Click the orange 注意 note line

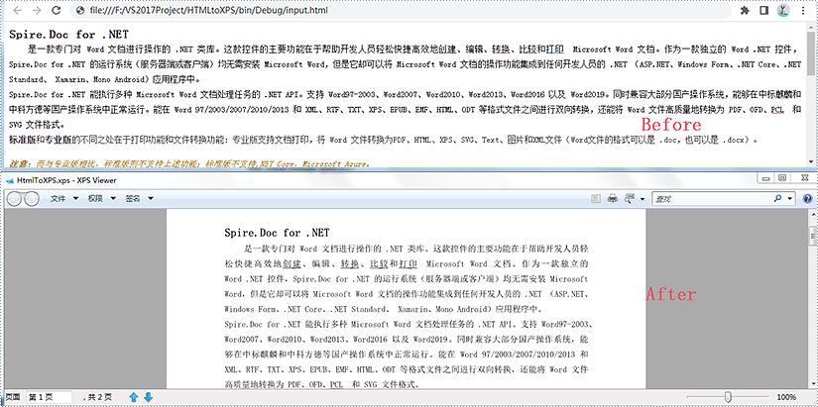tap(189, 163)
